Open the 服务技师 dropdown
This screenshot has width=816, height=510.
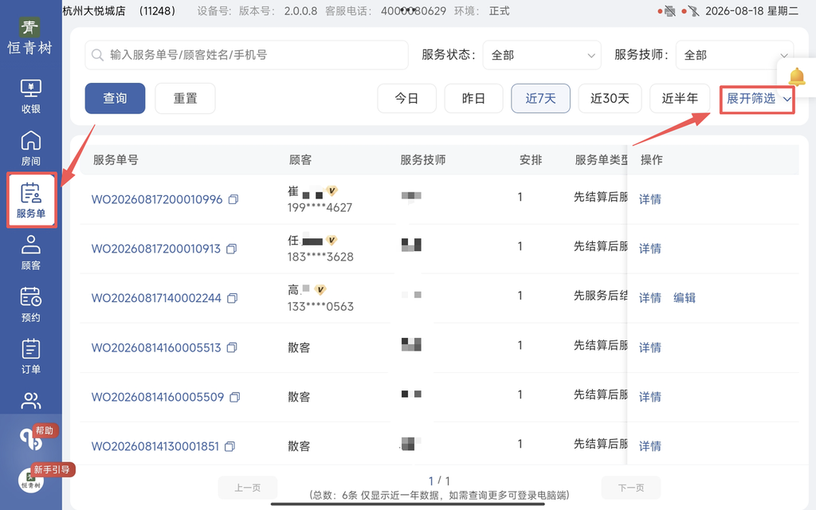click(734, 55)
